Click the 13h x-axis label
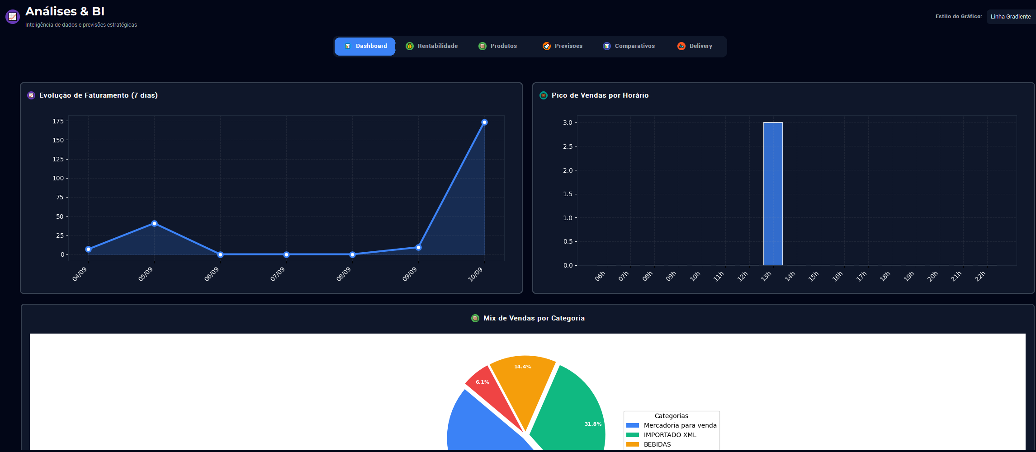 [x=766, y=277]
